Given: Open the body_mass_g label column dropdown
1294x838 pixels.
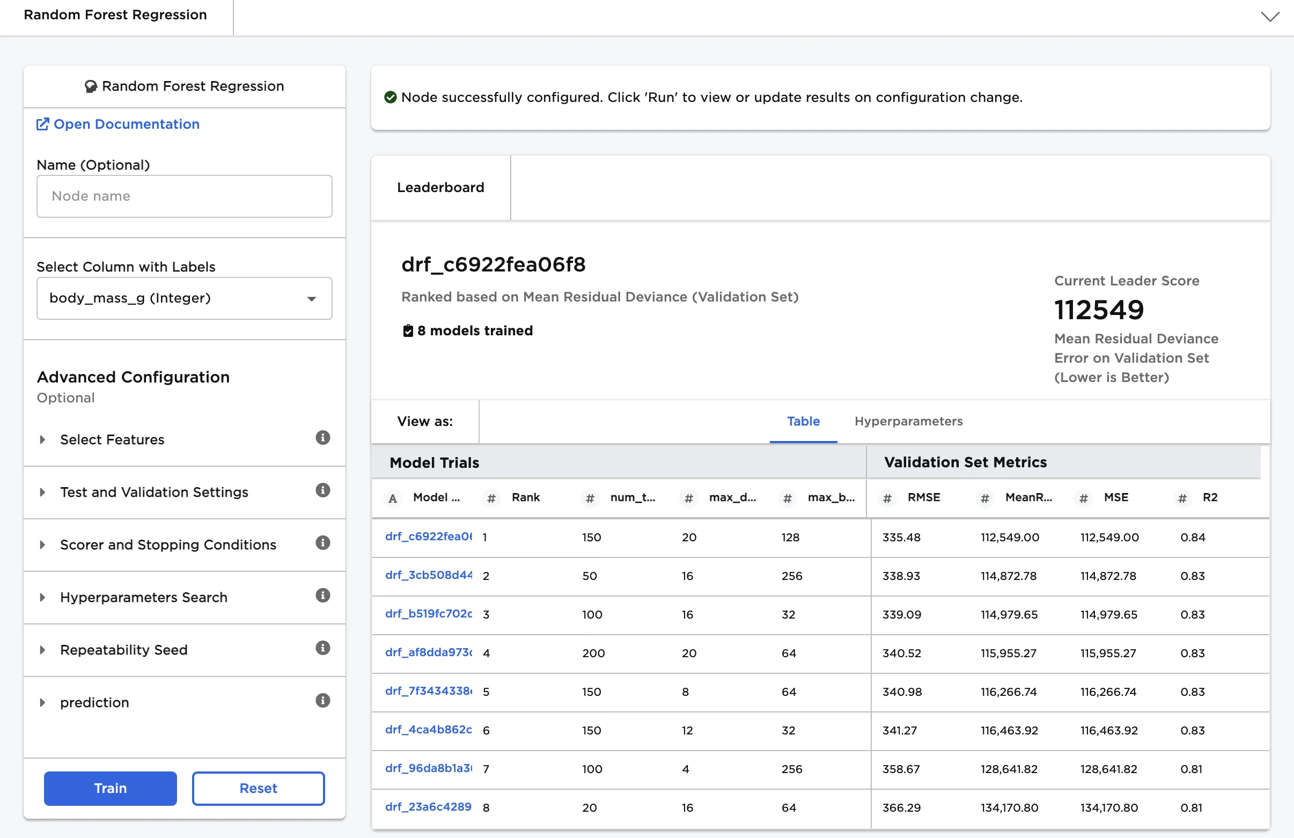Looking at the screenshot, I should pos(184,298).
